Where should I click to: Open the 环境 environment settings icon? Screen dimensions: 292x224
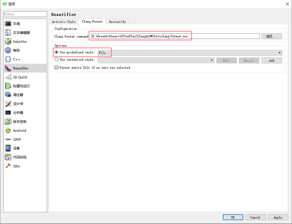pyautogui.click(x=8, y=24)
